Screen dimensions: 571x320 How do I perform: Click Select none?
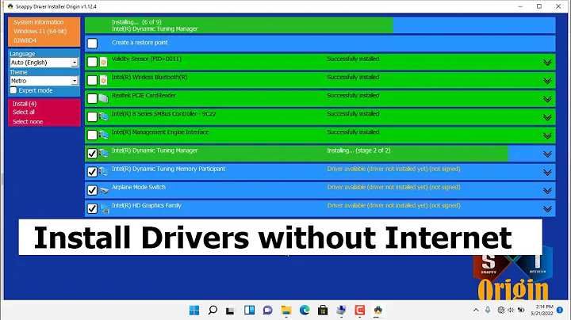[x=28, y=121]
